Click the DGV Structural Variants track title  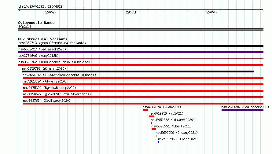tap(43, 39)
